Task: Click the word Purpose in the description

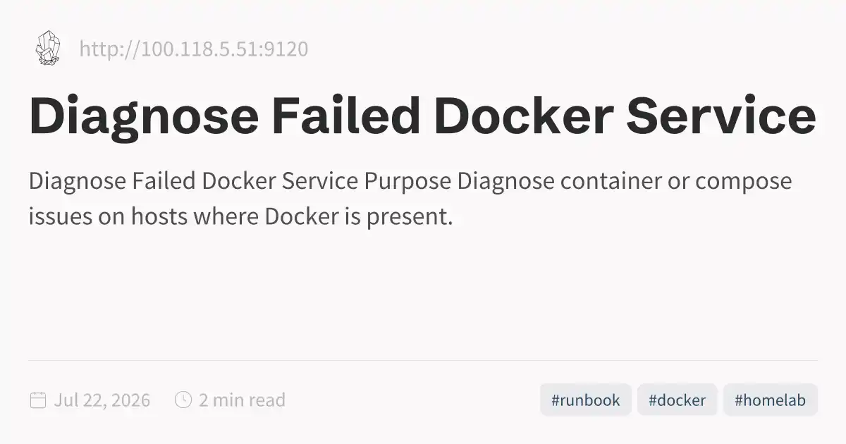Action: pos(407,181)
